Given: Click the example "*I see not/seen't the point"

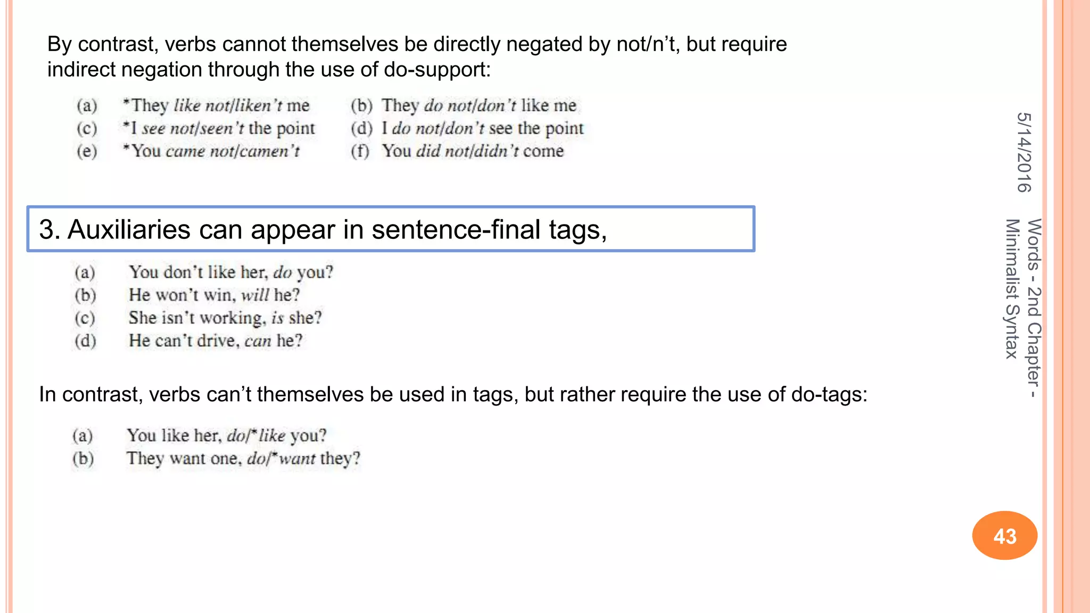Looking at the screenshot, I should (x=219, y=128).
